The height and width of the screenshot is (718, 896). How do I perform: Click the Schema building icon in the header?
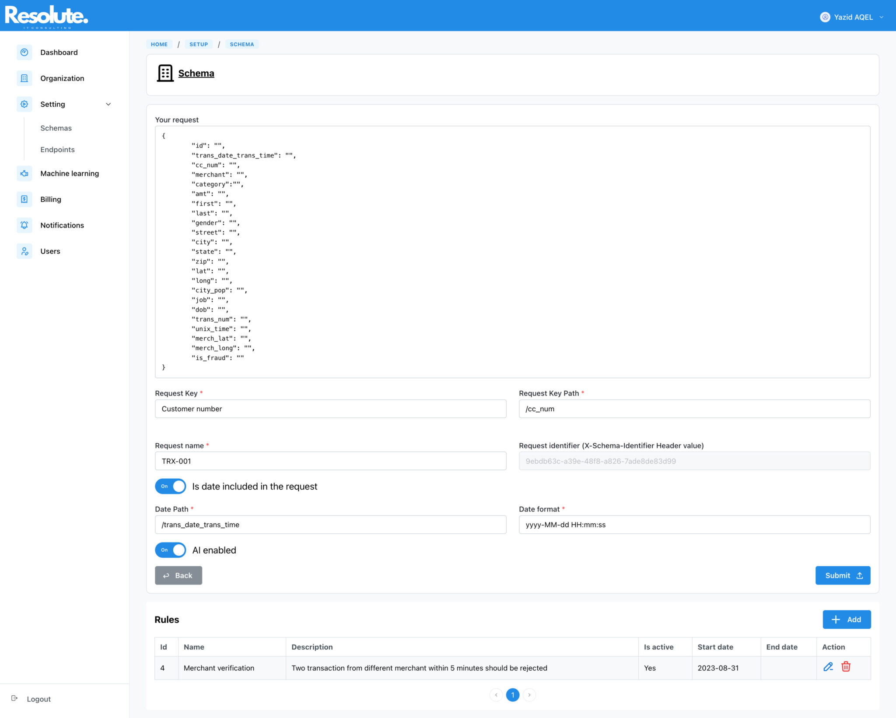(164, 73)
